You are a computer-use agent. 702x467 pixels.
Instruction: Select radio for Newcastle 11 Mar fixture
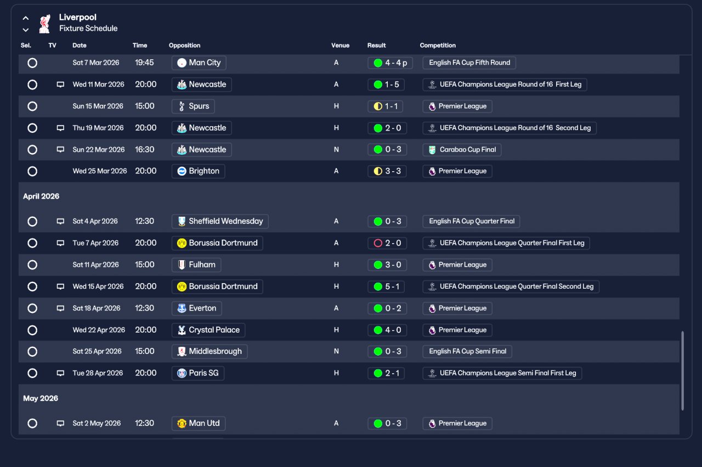(x=32, y=85)
